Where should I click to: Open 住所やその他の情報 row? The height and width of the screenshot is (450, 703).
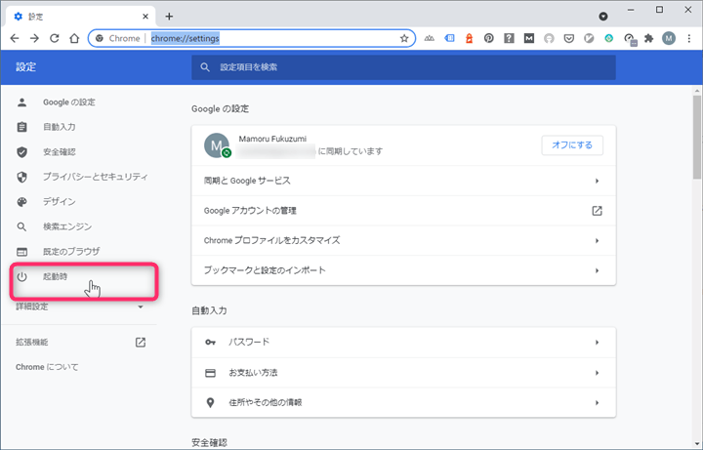point(403,402)
